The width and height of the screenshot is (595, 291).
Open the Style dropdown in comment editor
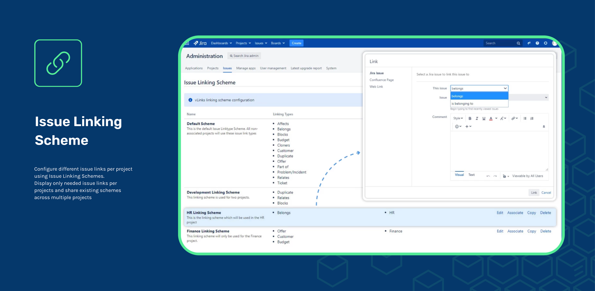[458, 118]
